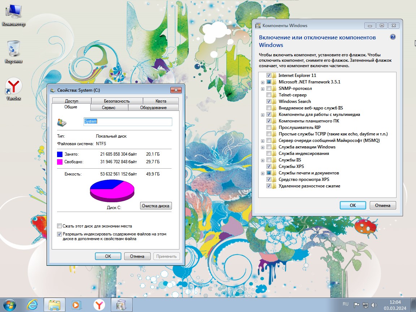This screenshot has height=312, width=416.
Task: Select the Общие tab
Action: coord(71,107)
